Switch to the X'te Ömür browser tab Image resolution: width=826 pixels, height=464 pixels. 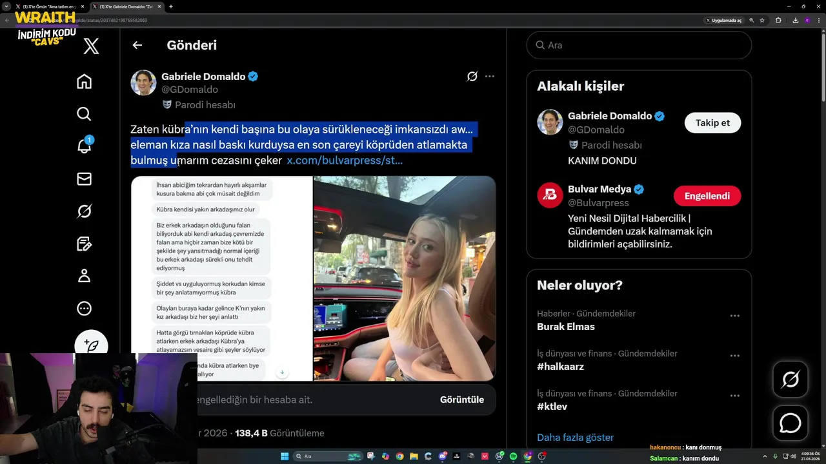49,6
